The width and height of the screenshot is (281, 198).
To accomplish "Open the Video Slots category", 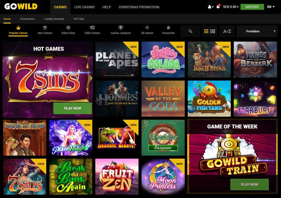I will 68,30.
